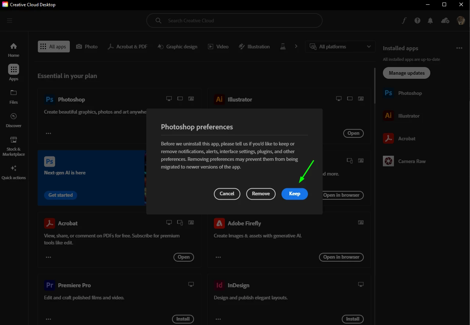Open the cloud sync status icon
The image size is (470, 325).
pos(445,21)
